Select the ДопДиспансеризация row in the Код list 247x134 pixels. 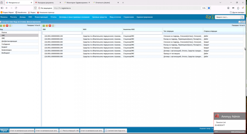click(19, 41)
